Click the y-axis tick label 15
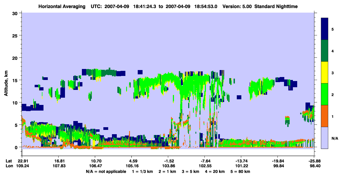Image resolution: width=349 pixels, height=179 pixels. (16, 80)
